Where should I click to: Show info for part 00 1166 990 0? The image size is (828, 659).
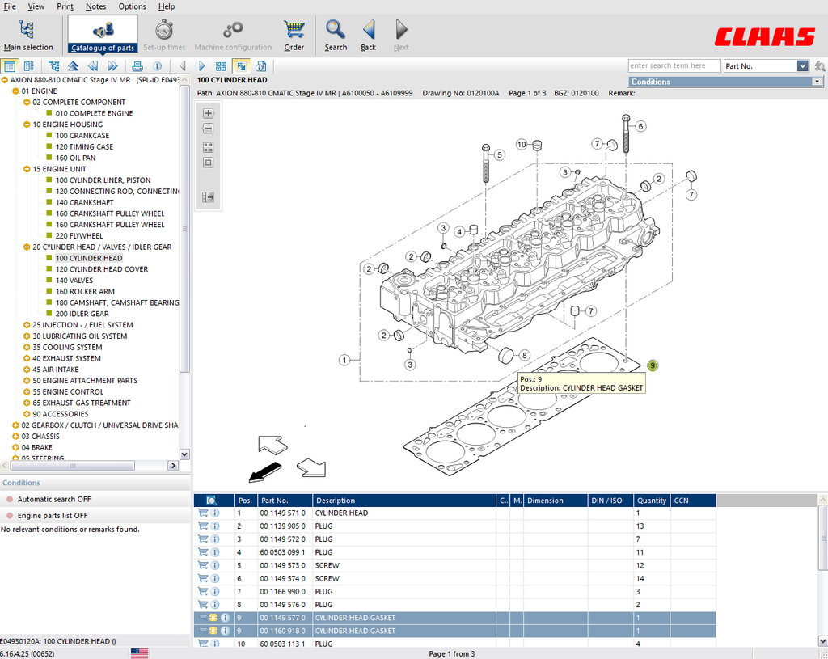(x=215, y=591)
